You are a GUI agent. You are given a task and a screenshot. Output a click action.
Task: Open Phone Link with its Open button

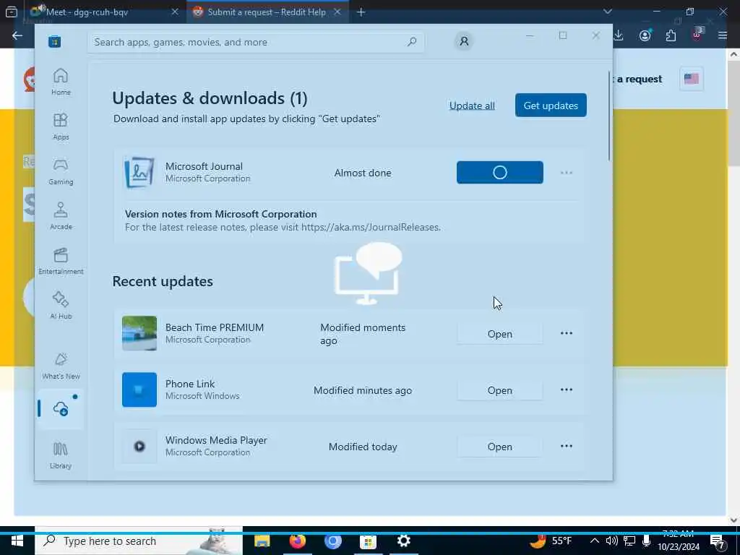pos(500,390)
